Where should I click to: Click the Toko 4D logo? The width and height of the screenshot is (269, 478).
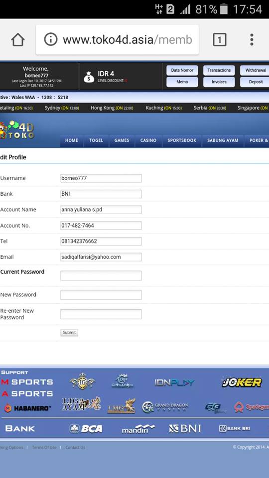[x=17, y=130]
